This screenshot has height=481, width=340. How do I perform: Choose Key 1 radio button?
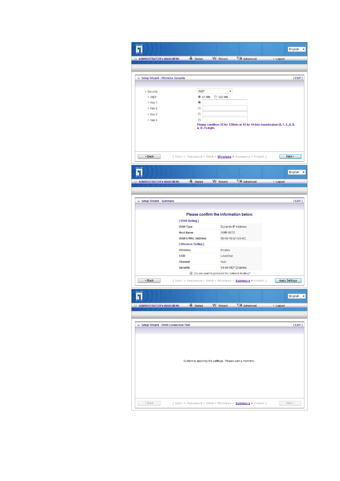(199, 102)
